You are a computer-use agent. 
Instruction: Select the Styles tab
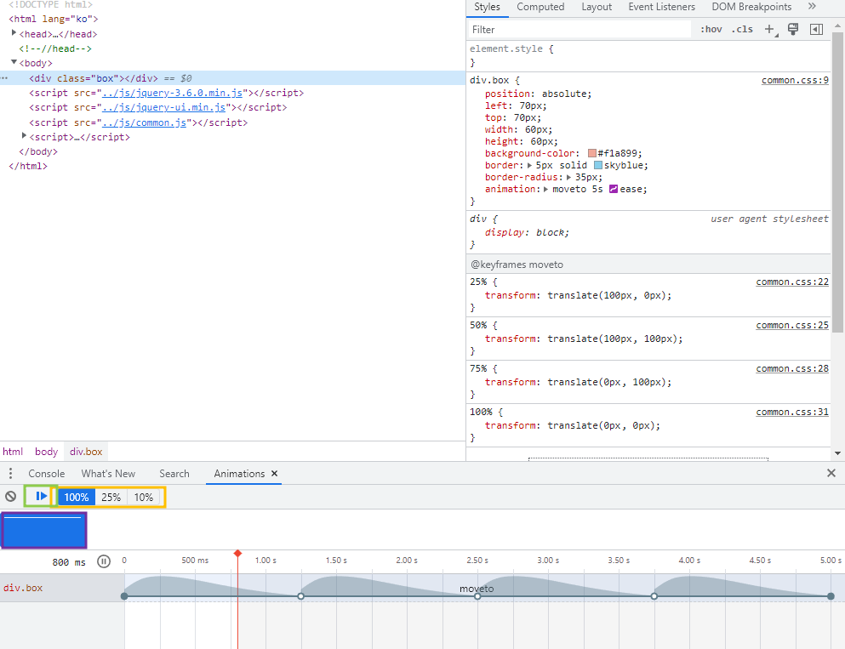(x=487, y=7)
